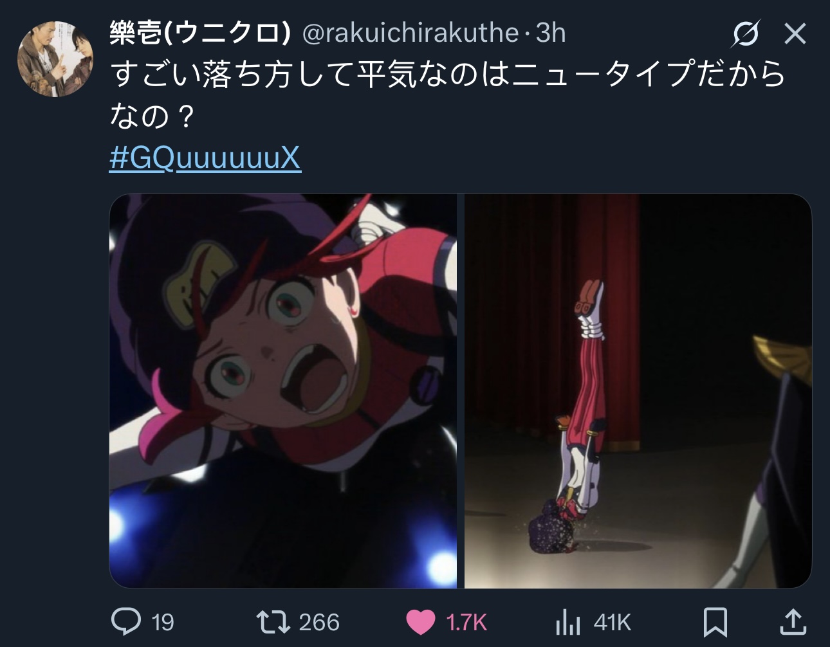Open display name 樂壱(ウニクロ)
This screenshot has width=830, height=647.
[x=200, y=33]
